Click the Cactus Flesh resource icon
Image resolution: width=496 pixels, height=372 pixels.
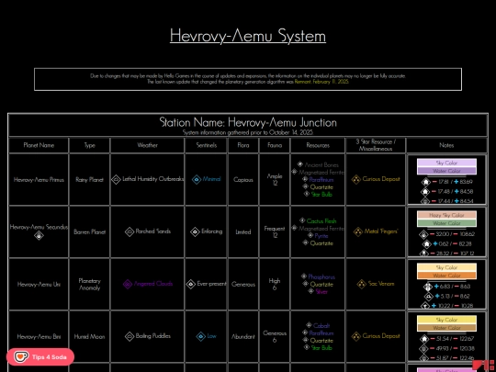click(x=302, y=220)
